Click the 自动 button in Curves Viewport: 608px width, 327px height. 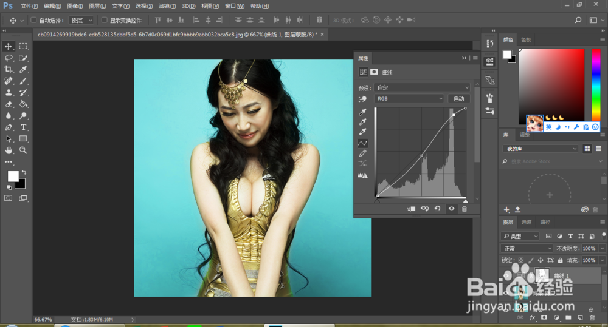(459, 98)
